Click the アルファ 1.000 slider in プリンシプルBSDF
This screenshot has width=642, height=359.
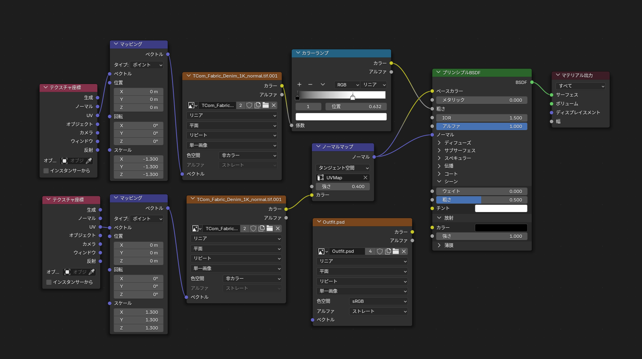pos(482,126)
